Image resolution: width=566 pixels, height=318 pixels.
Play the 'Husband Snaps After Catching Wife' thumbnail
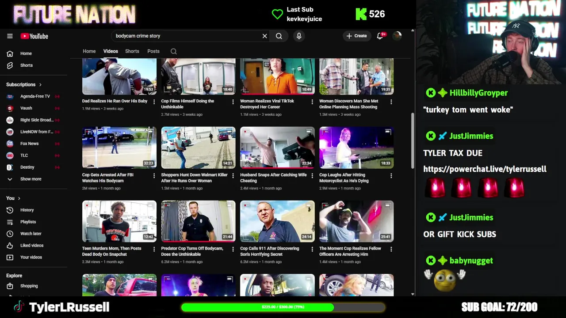(x=277, y=148)
